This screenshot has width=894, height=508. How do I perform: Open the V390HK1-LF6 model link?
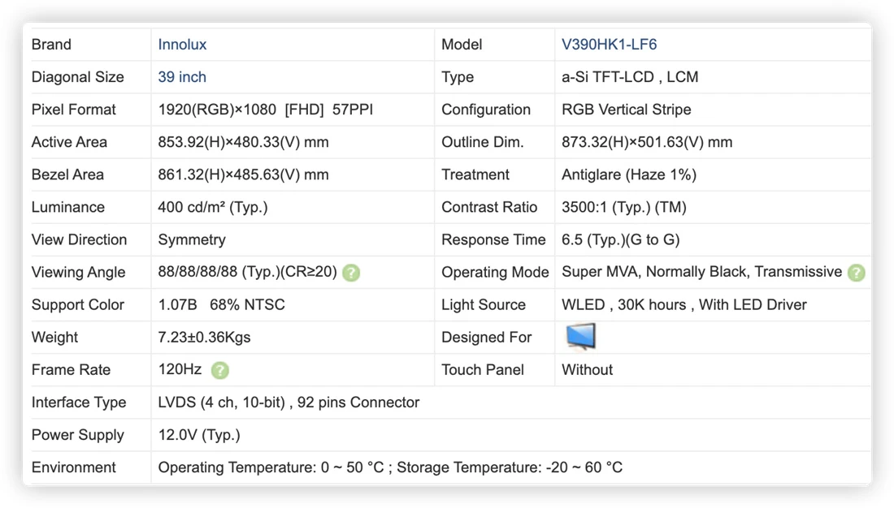(609, 45)
